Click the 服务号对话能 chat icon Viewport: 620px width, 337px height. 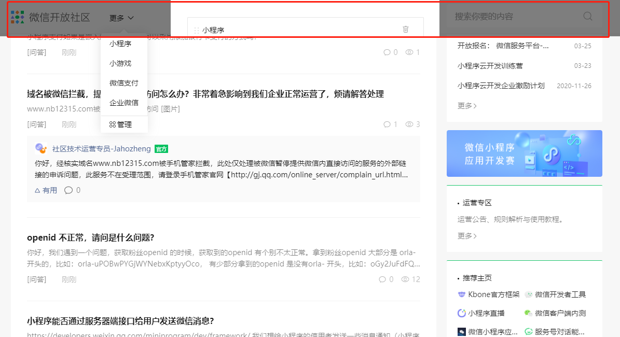[528, 332]
